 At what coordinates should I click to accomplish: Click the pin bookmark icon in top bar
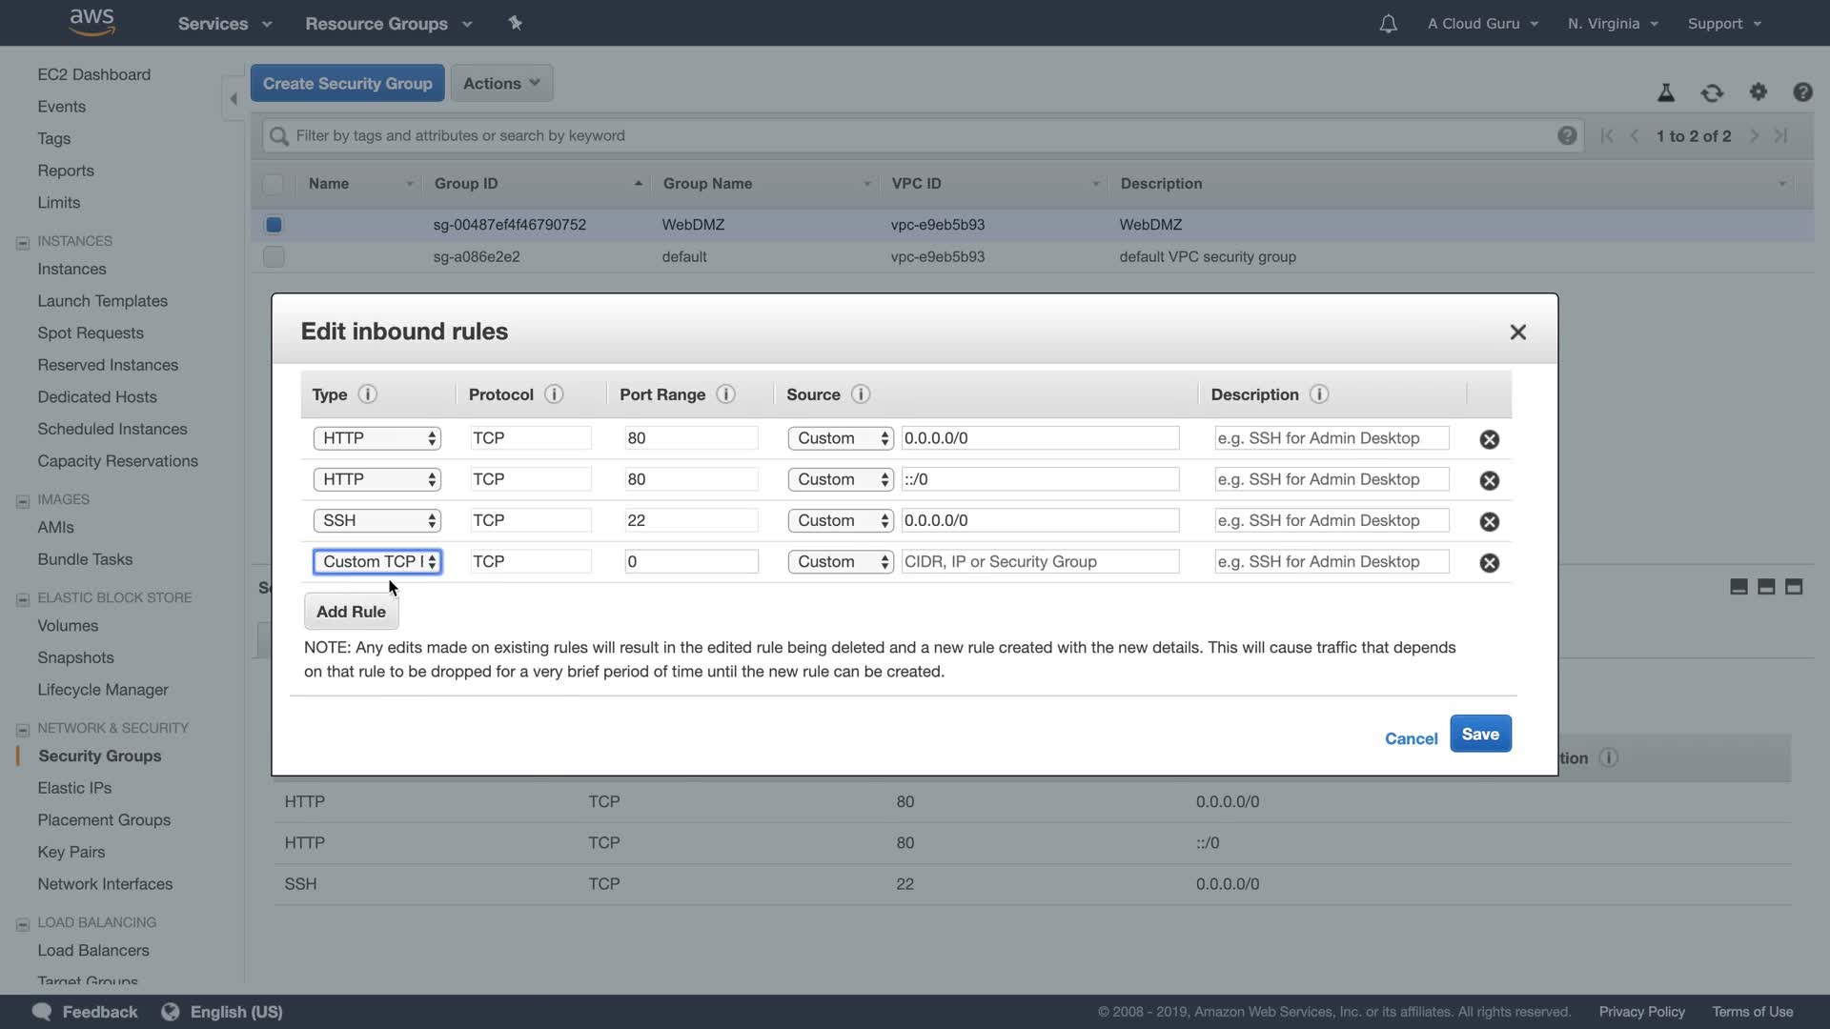515,23
